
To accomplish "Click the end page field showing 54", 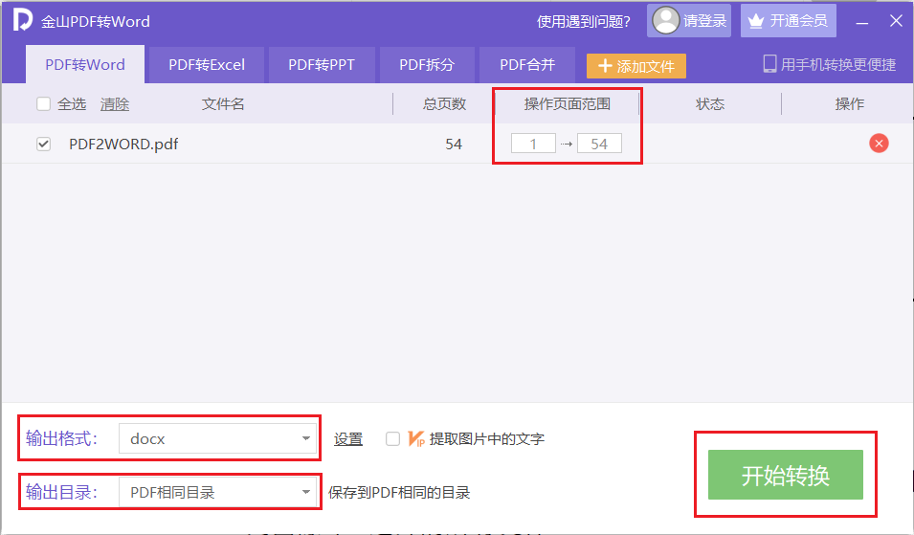I will pyautogui.click(x=599, y=144).
